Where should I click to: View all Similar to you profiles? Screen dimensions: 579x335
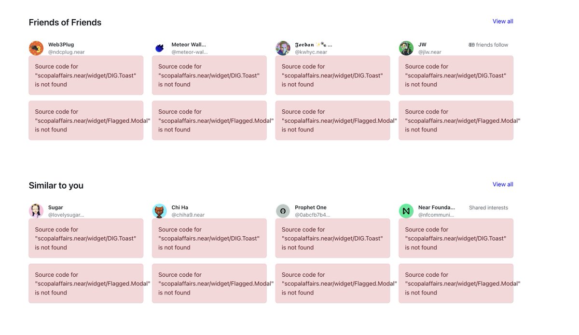(x=503, y=184)
